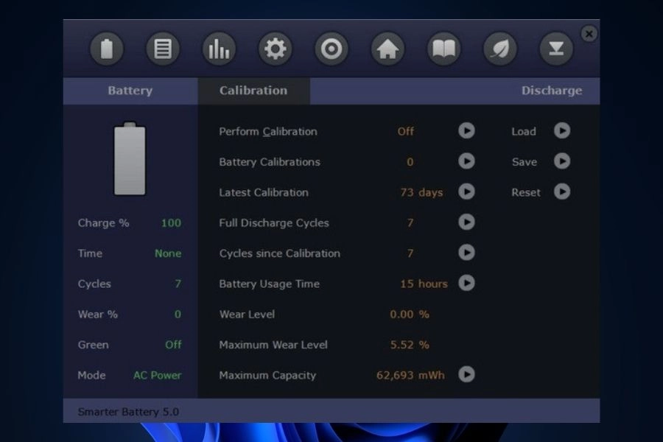Click the AC Power mode value
The width and height of the screenshot is (663, 442).
pos(158,375)
